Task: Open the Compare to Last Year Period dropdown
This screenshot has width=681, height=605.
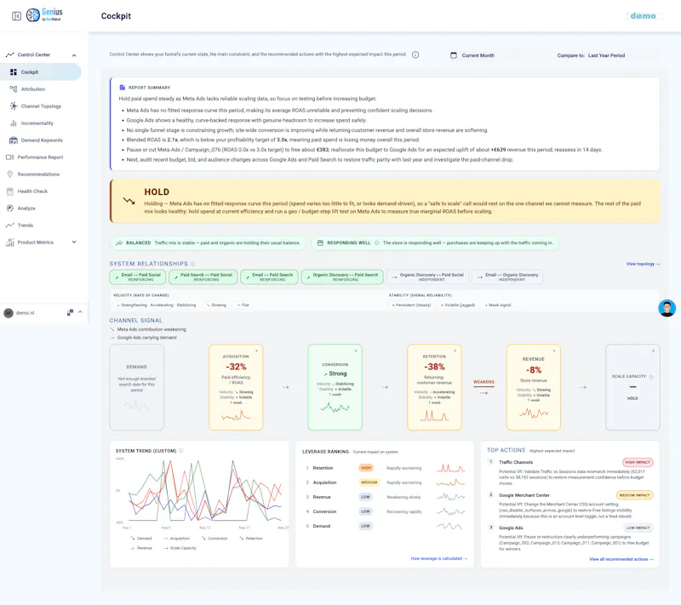Action: pyautogui.click(x=591, y=55)
